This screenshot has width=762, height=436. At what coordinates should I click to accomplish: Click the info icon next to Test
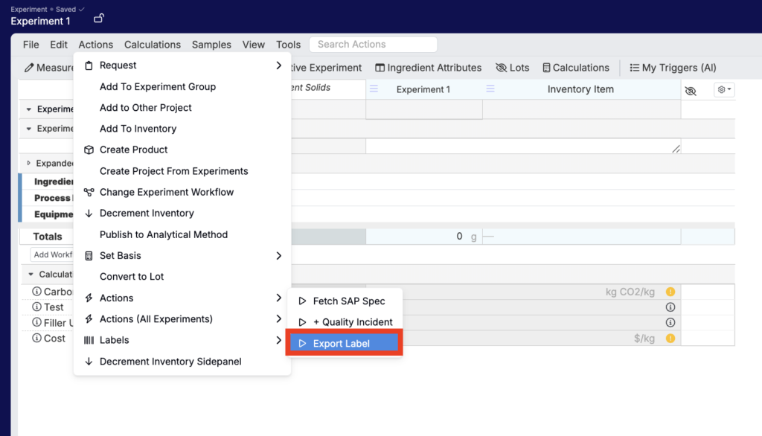pos(36,307)
